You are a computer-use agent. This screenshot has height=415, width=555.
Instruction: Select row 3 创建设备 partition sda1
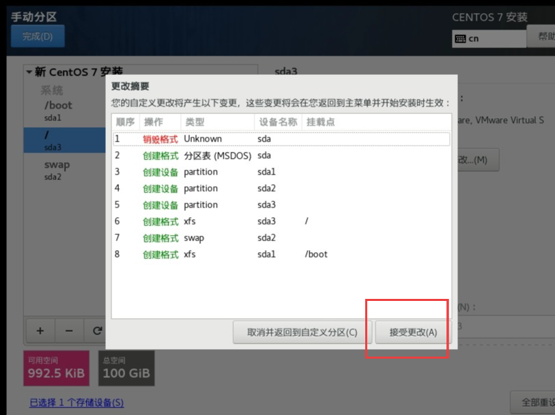[281, 172]
